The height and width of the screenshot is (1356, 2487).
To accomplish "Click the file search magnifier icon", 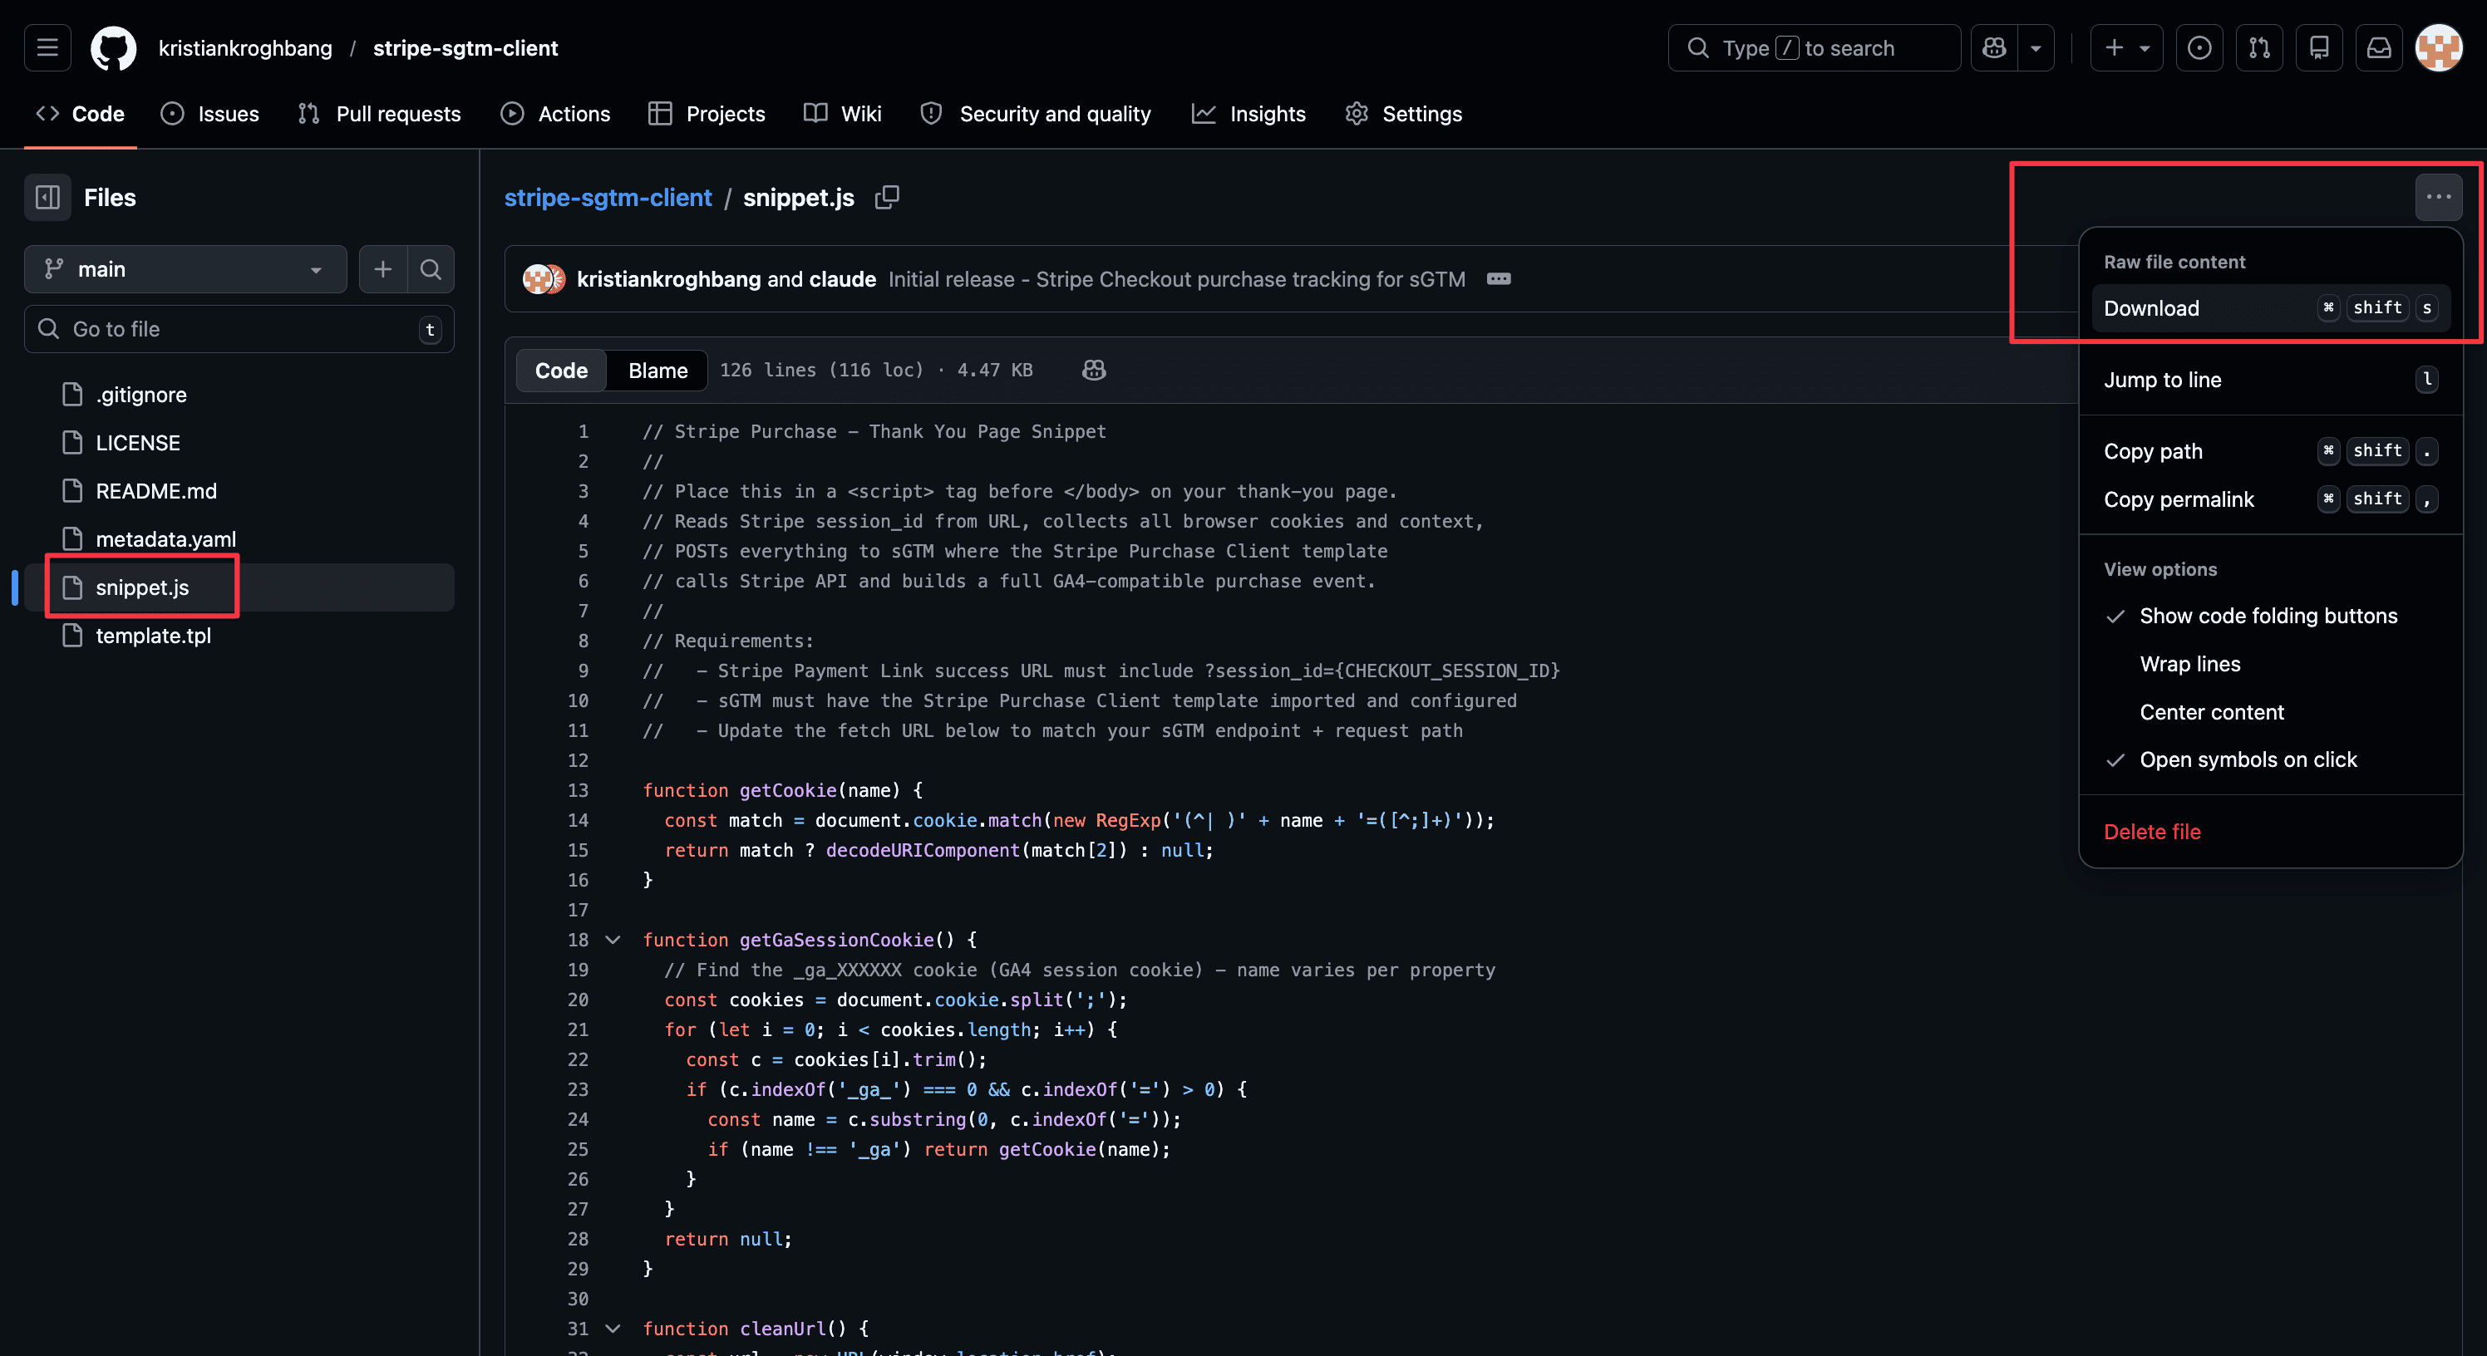I will (431, 269).
